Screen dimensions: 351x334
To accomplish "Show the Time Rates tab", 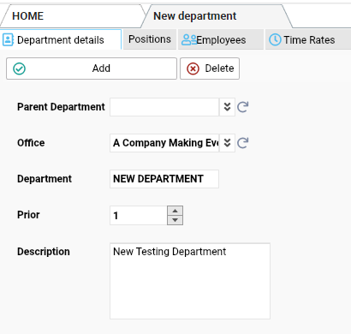I will (308, 39).
